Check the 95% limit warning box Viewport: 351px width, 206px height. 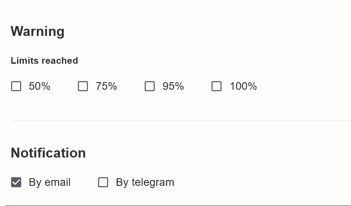coord(150,86)
